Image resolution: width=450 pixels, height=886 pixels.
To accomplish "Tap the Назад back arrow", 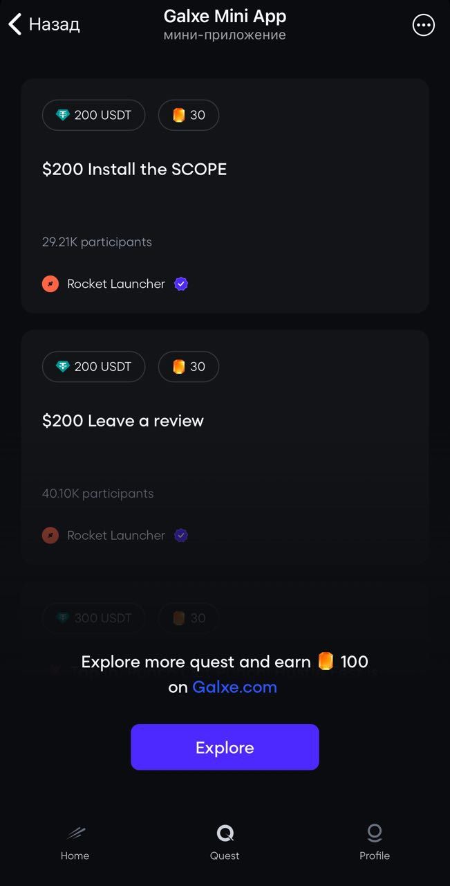I will tap(15, 24).
